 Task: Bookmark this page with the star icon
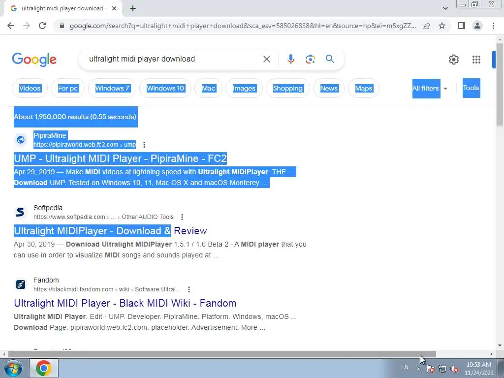click(442, 26)
